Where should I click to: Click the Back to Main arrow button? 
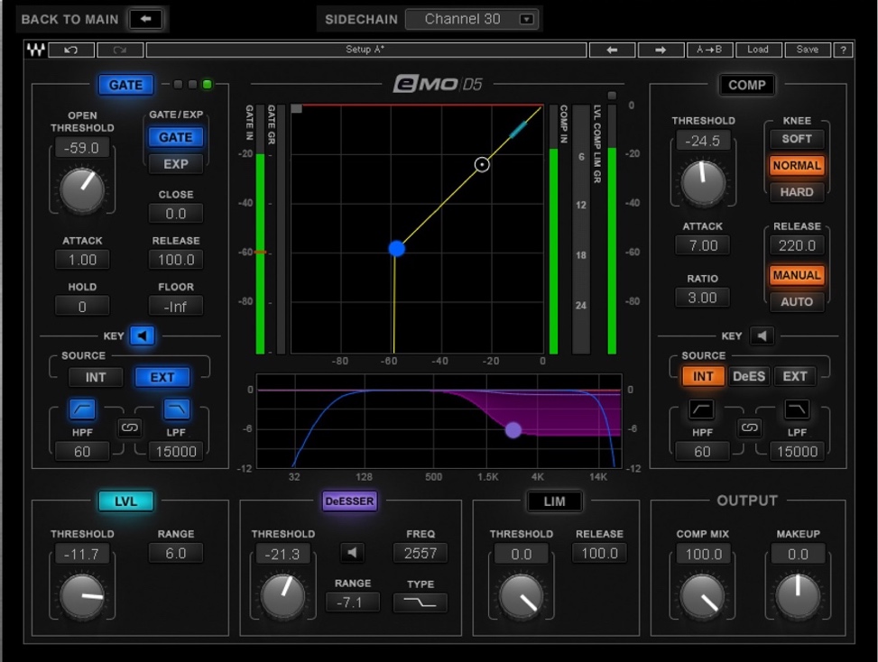(145, 19)
